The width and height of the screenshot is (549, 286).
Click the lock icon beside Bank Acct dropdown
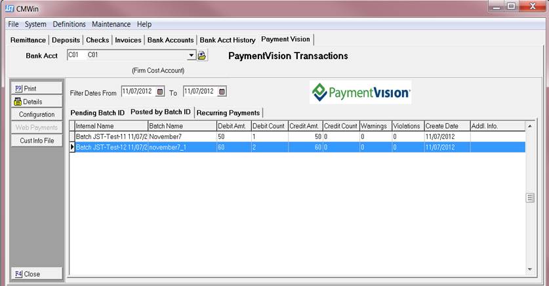pos(202,56)
